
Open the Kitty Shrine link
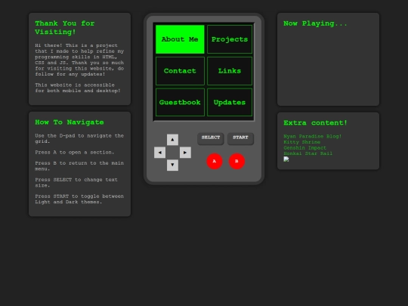(301, 142)
